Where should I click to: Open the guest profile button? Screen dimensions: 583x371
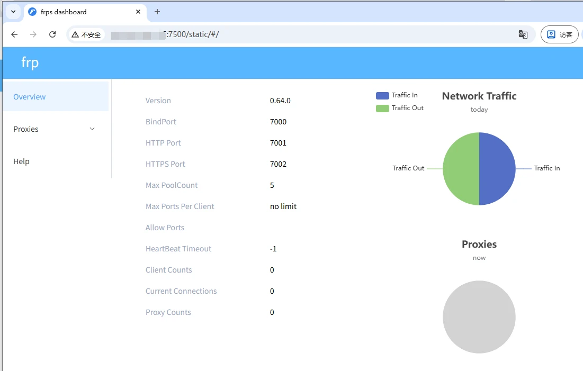[560, 34]
